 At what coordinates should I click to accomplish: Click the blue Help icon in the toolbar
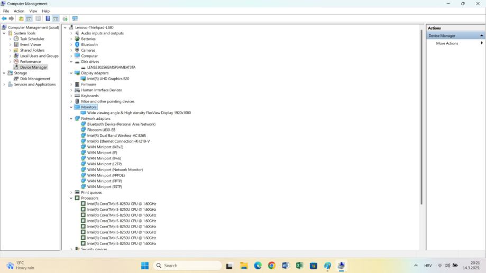click(x=48, y=18)
